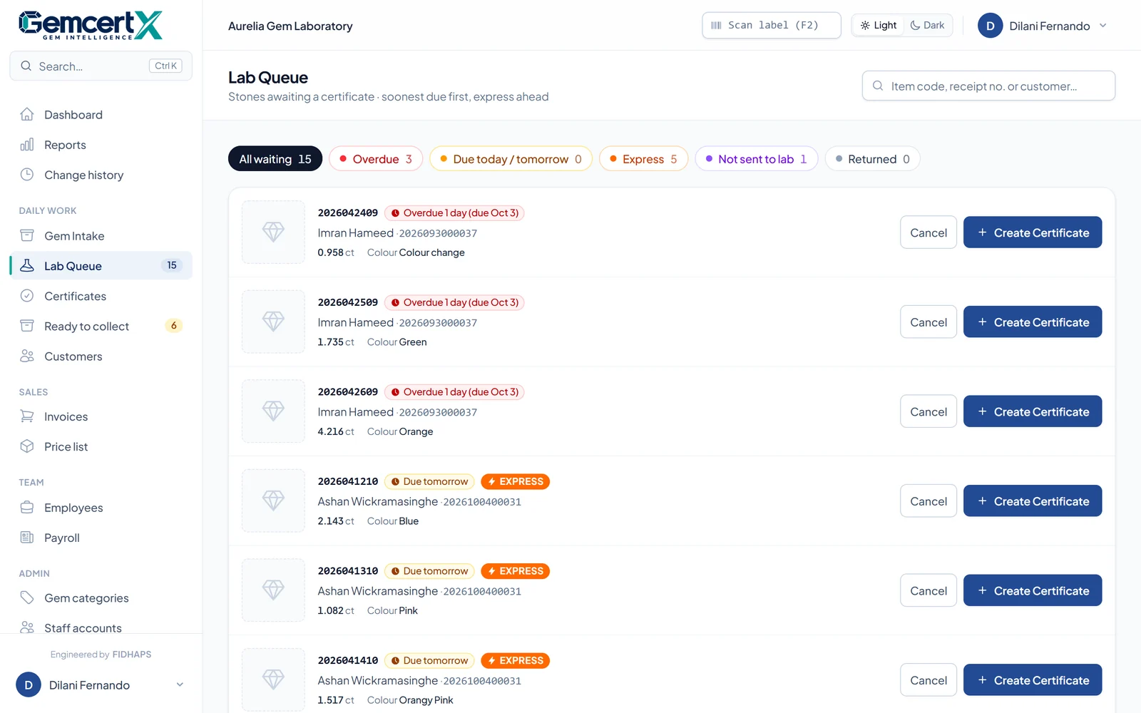This screenshot has width=1141, height=713.
Task: Click item code 2026041410
Action: pos(348,660)
